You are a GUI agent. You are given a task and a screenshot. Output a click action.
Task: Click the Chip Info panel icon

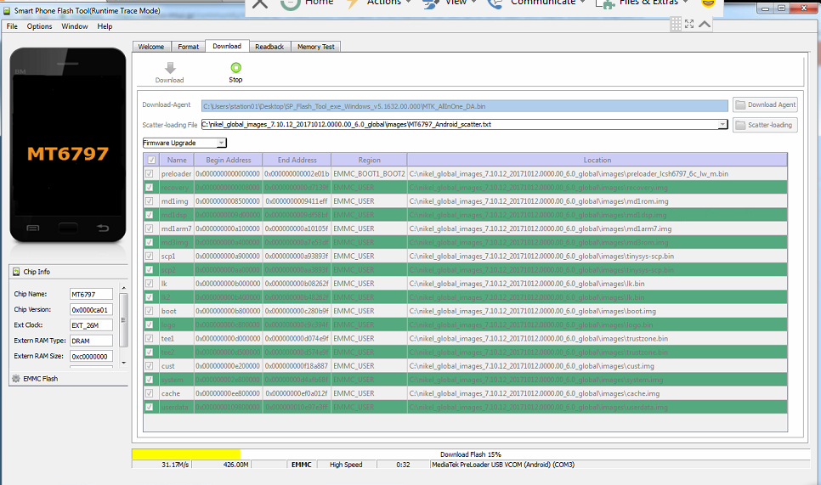coord(16,272)
